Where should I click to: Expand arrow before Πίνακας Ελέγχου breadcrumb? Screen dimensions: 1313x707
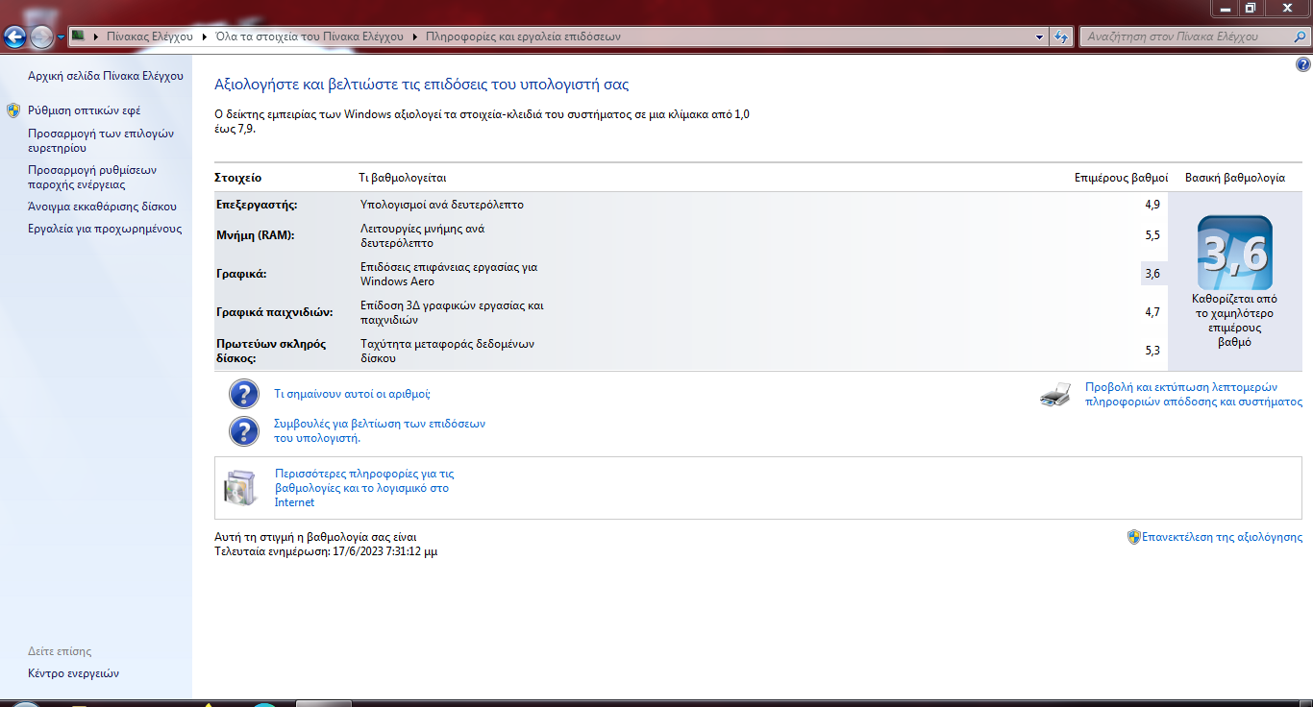96,37
